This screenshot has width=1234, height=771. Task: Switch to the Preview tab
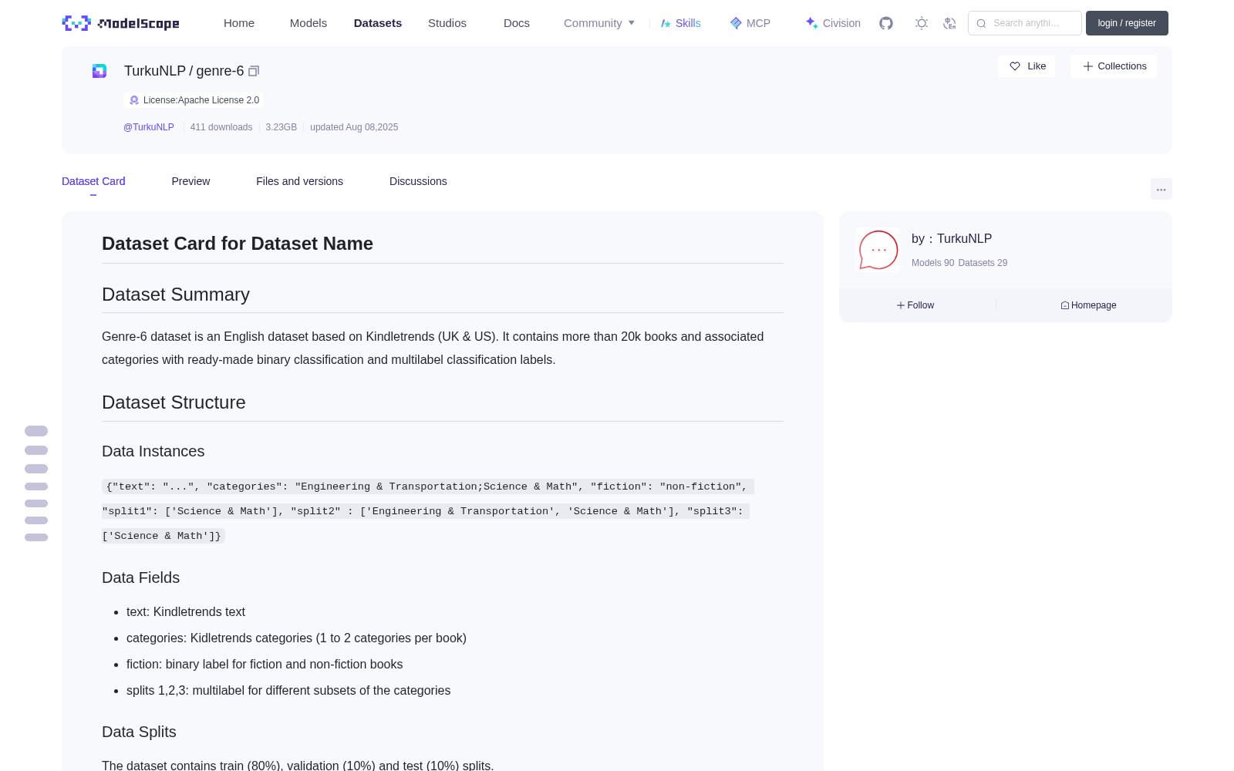click(190, 181)
